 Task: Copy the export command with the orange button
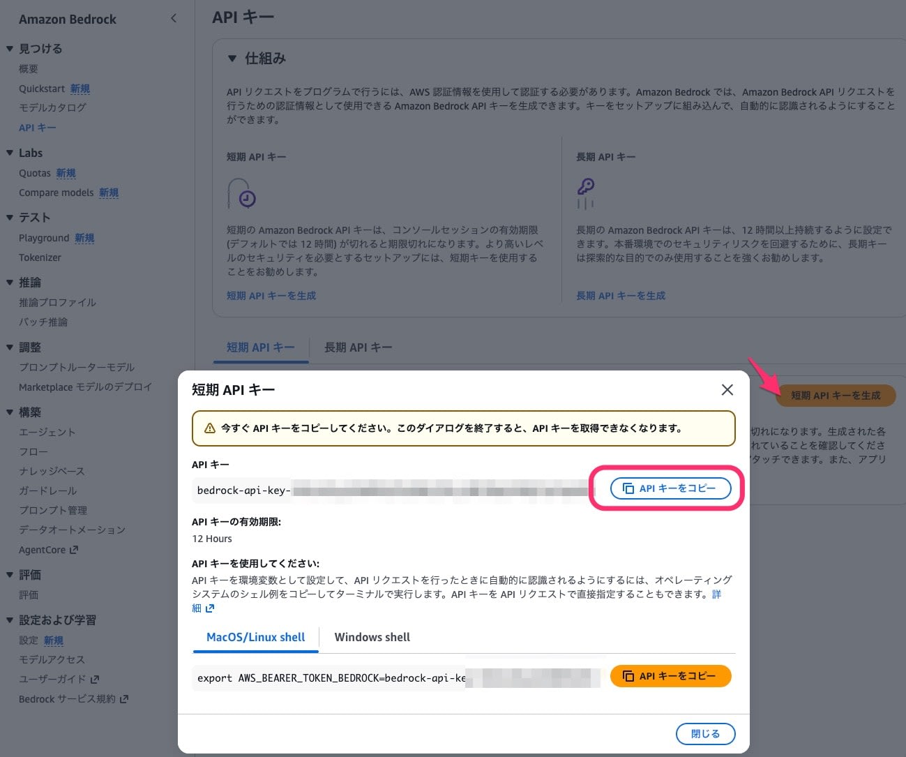click(670, 676)
